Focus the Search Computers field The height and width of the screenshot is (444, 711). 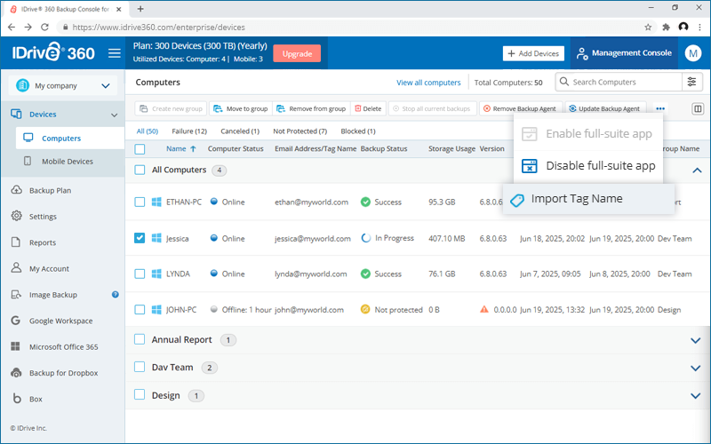point(619,82)
